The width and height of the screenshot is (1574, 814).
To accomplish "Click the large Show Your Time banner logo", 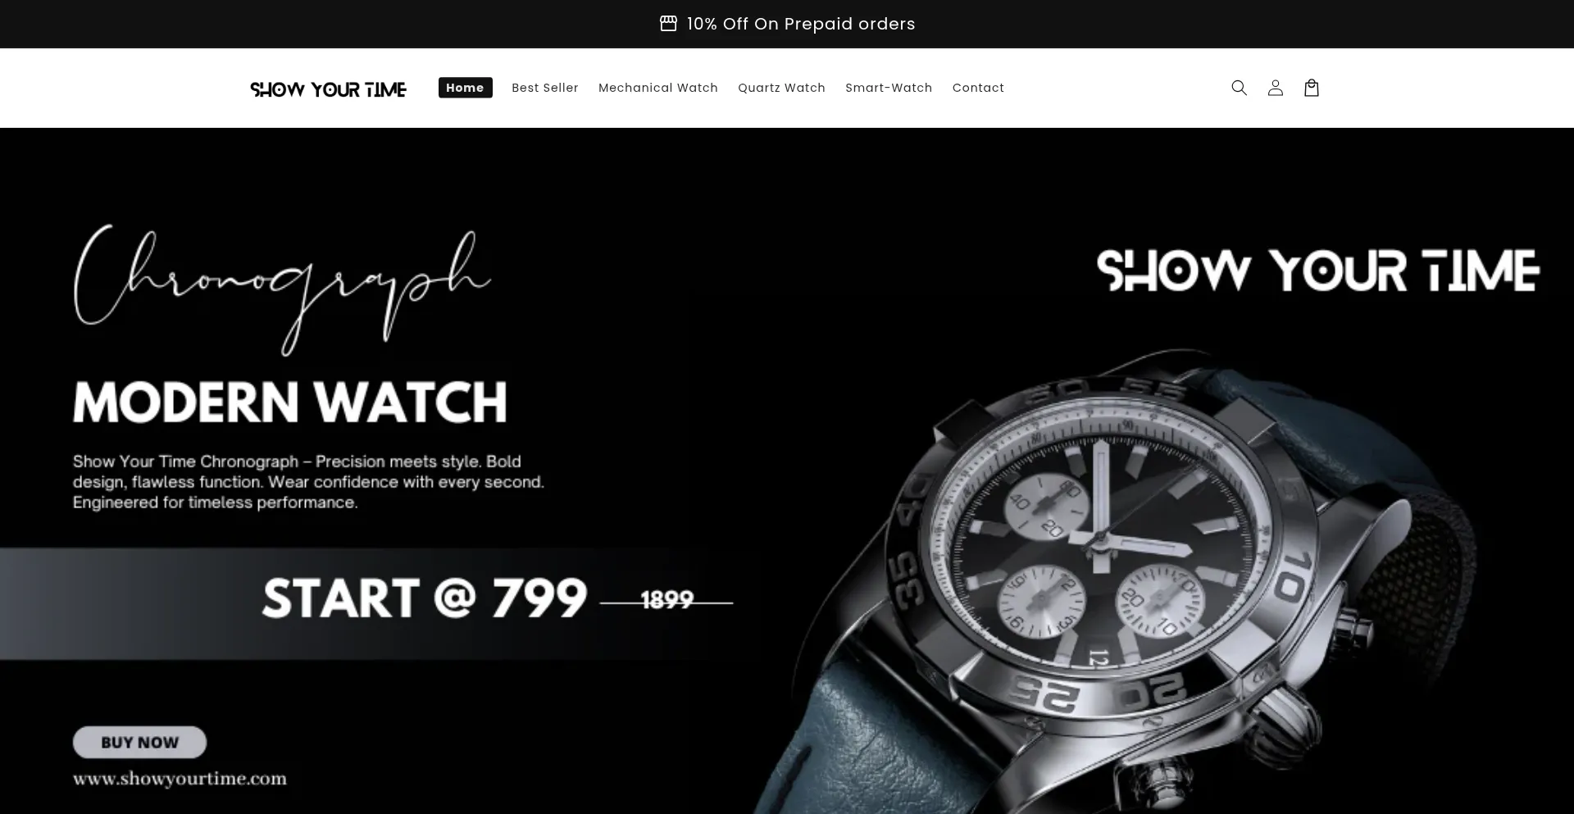I will pyautogui.click(x=1318, y=271).
